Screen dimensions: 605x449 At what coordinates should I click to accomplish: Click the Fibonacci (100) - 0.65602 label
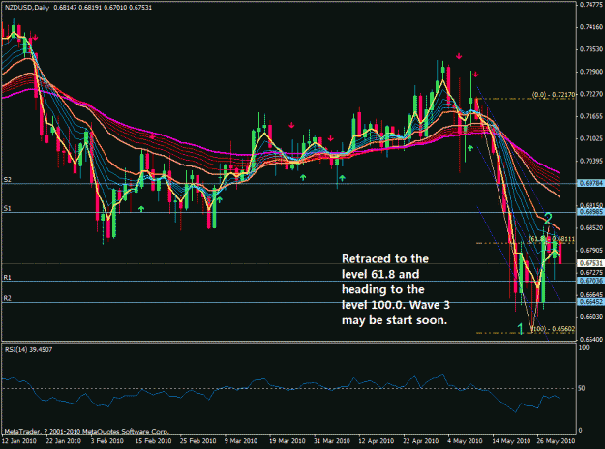click(x=554, y=329)
